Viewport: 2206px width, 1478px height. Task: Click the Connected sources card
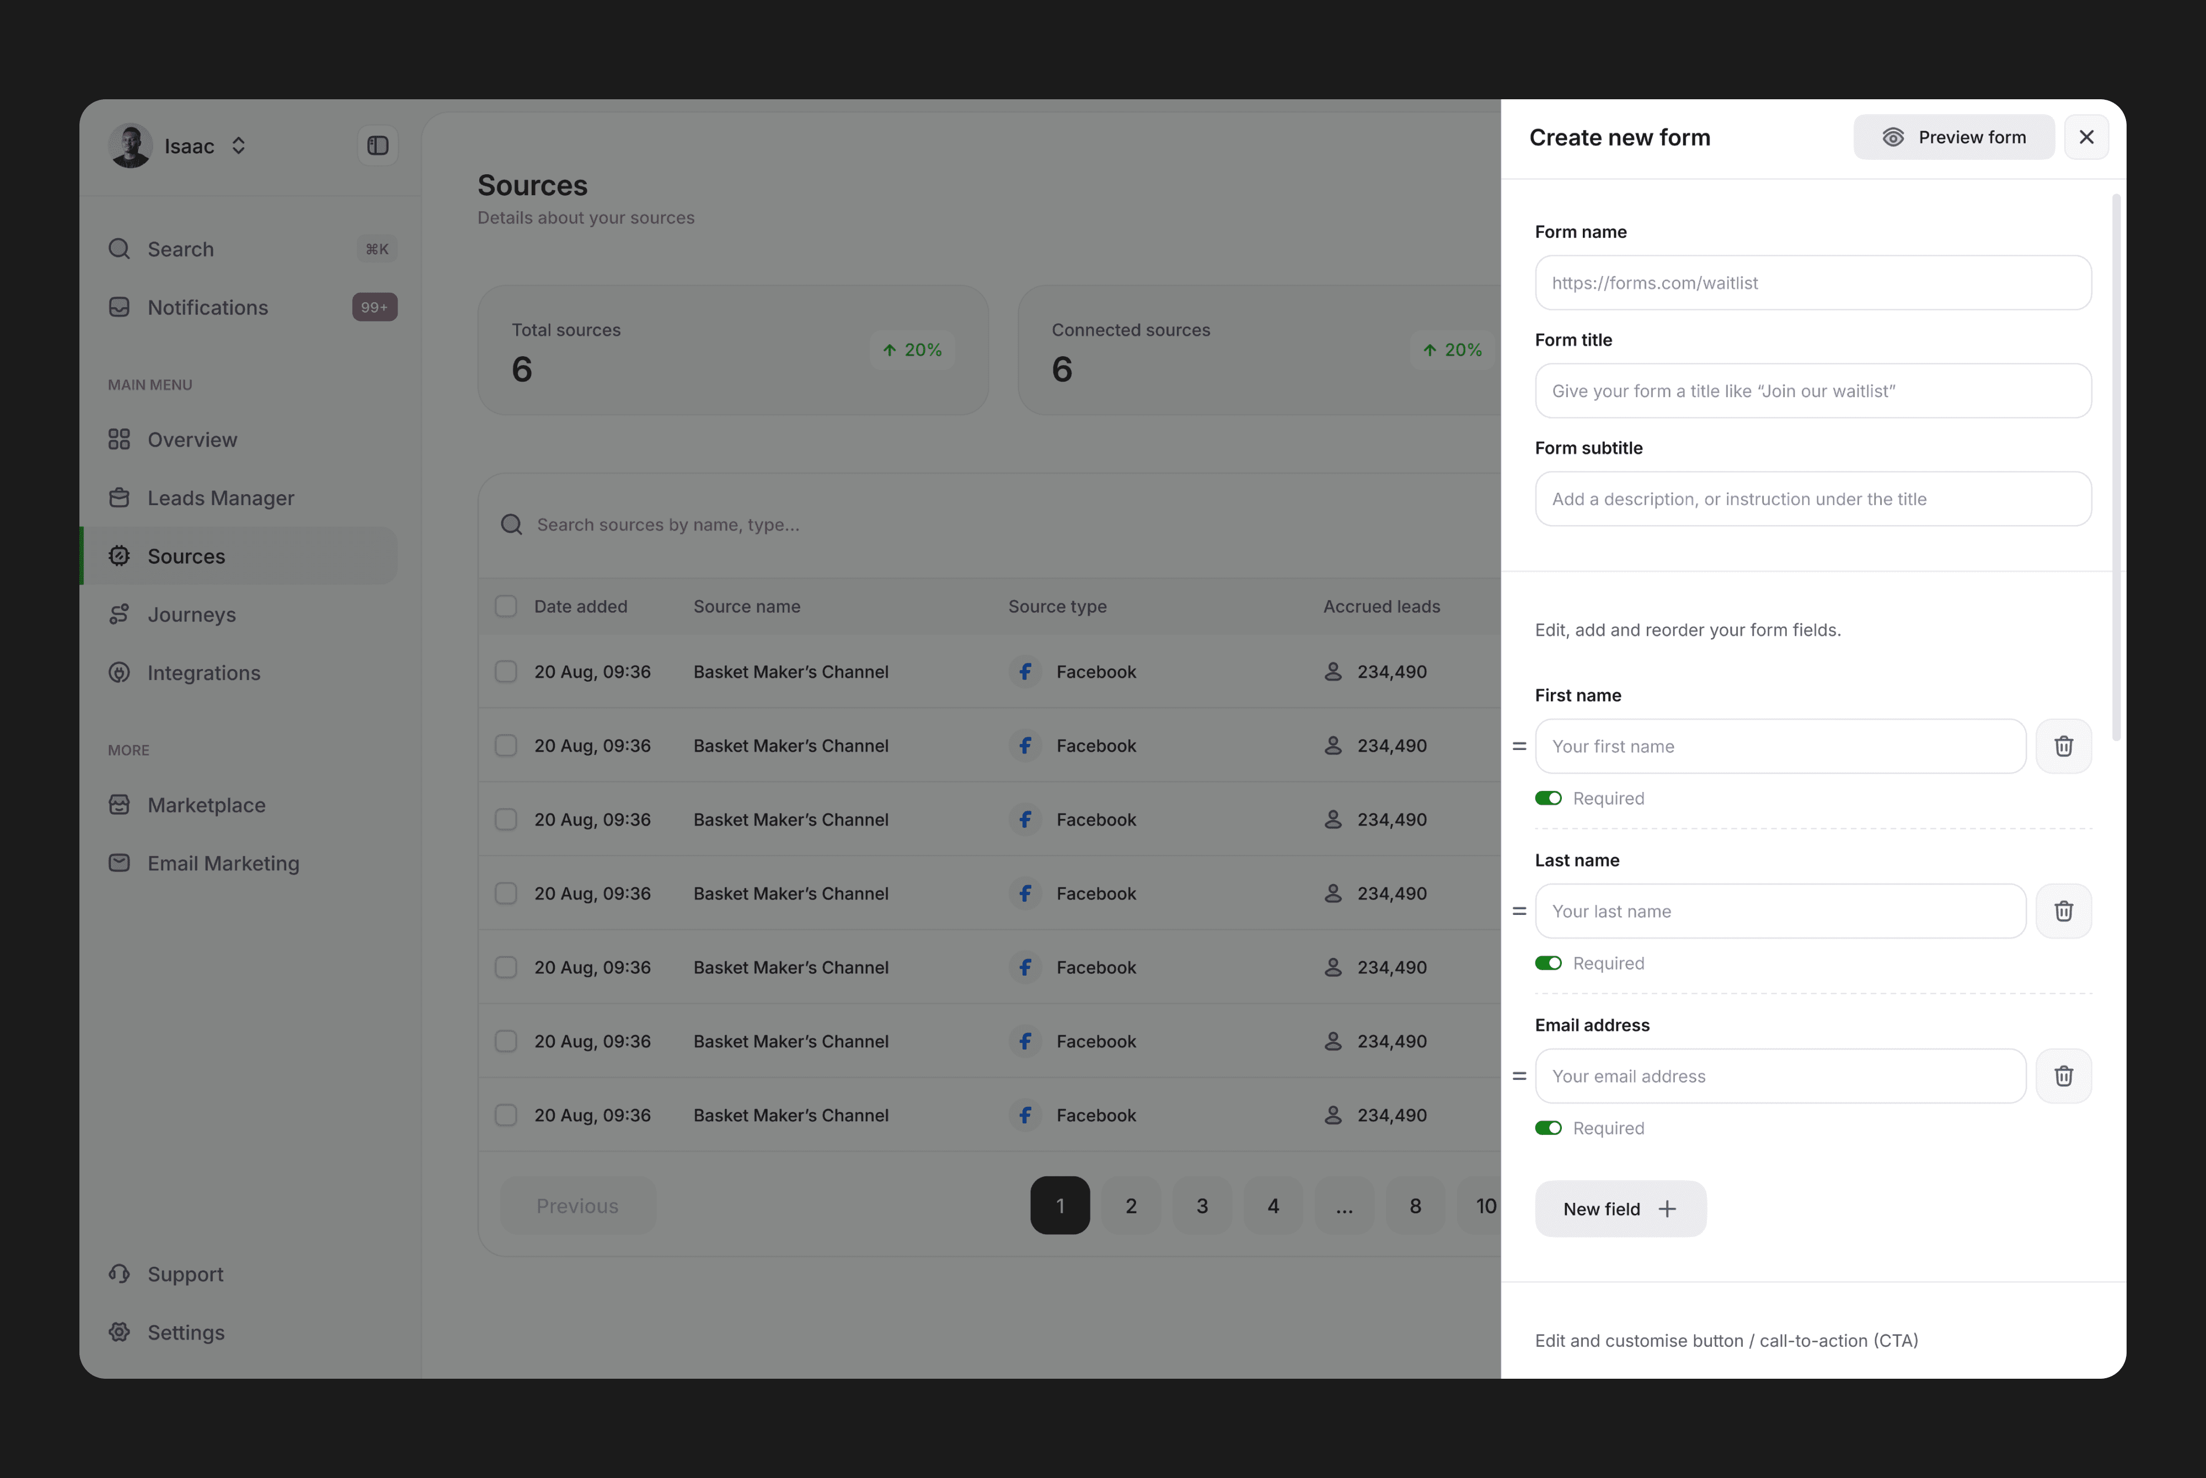click(1260, 350)
